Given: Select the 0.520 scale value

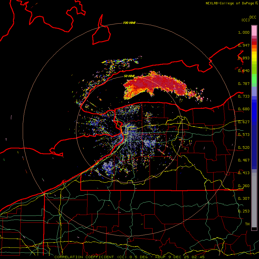Looking at the screenshot, I should pos(244,148).
